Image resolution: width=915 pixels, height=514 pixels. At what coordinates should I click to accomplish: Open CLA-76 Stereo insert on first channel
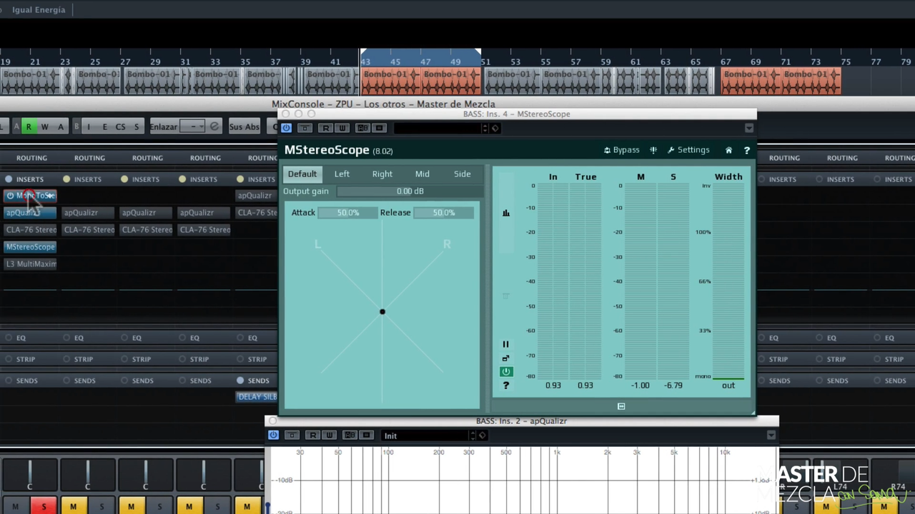point(30,230)
